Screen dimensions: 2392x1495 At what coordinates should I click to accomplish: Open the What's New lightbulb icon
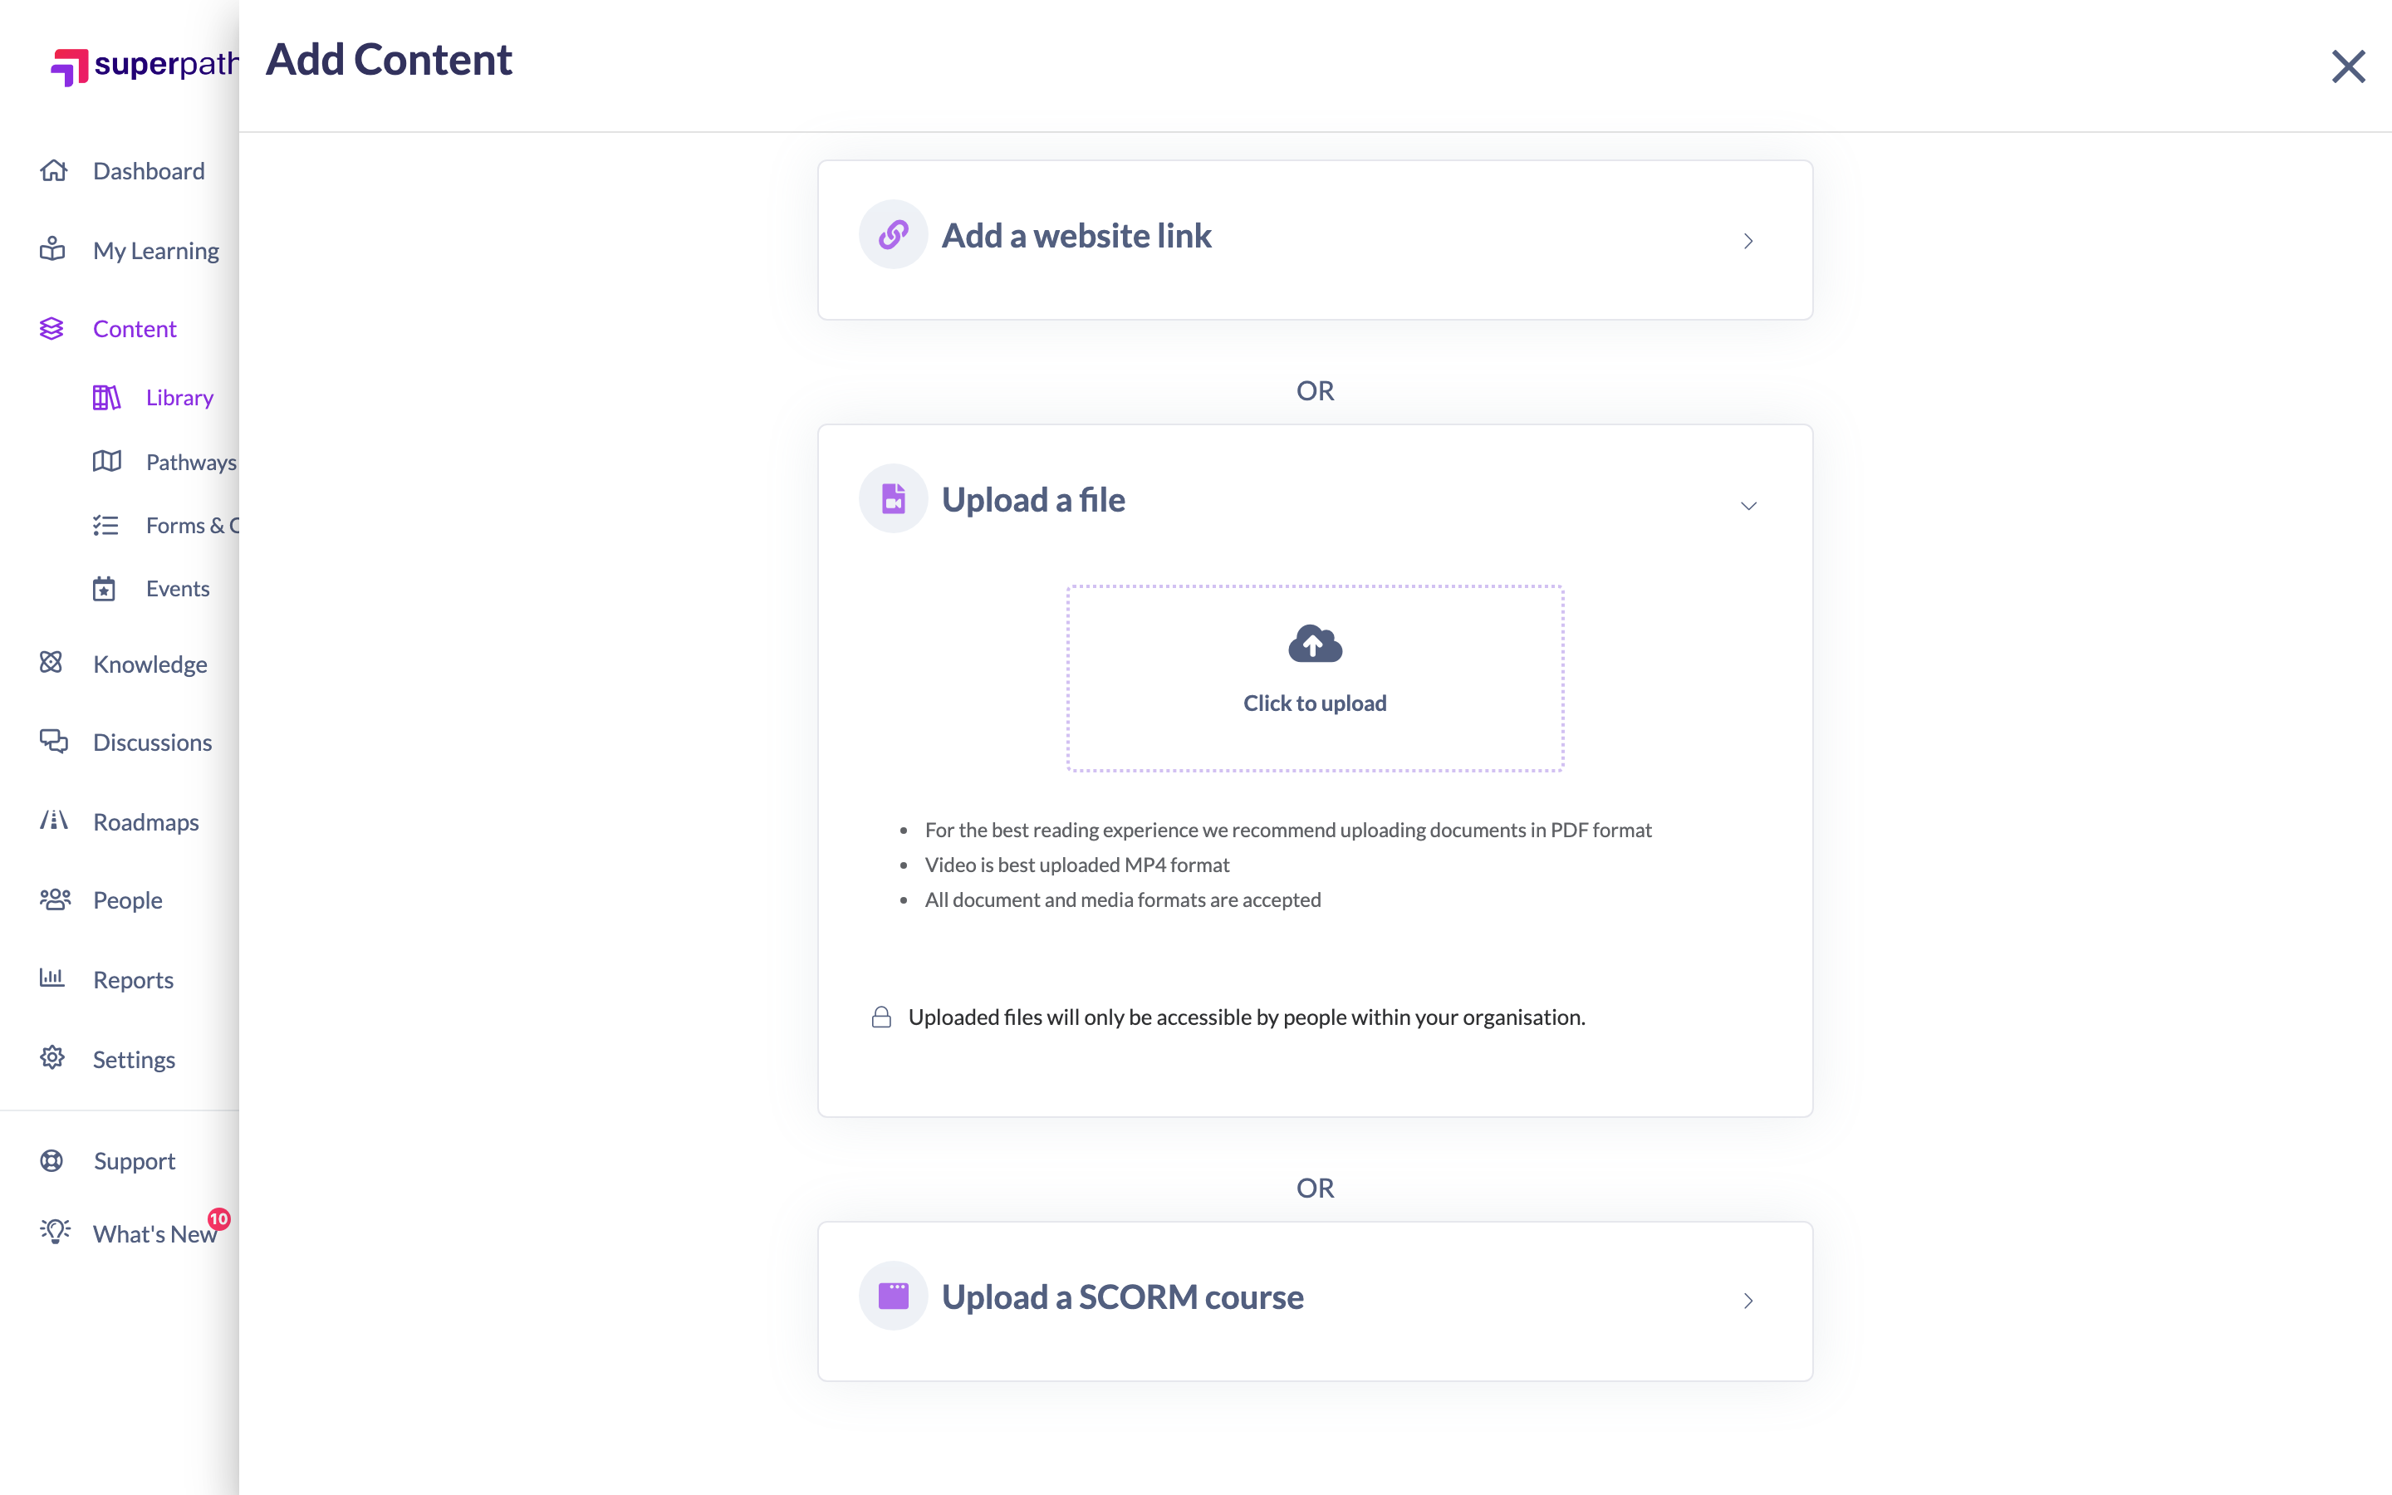point(56,1232)
